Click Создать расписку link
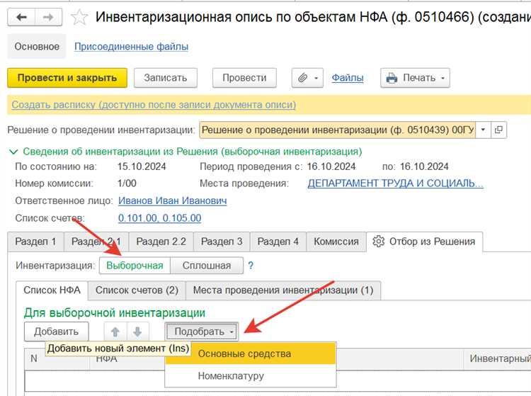The width and height of the screenshot is (531, 396). click(x=154, y=105)
